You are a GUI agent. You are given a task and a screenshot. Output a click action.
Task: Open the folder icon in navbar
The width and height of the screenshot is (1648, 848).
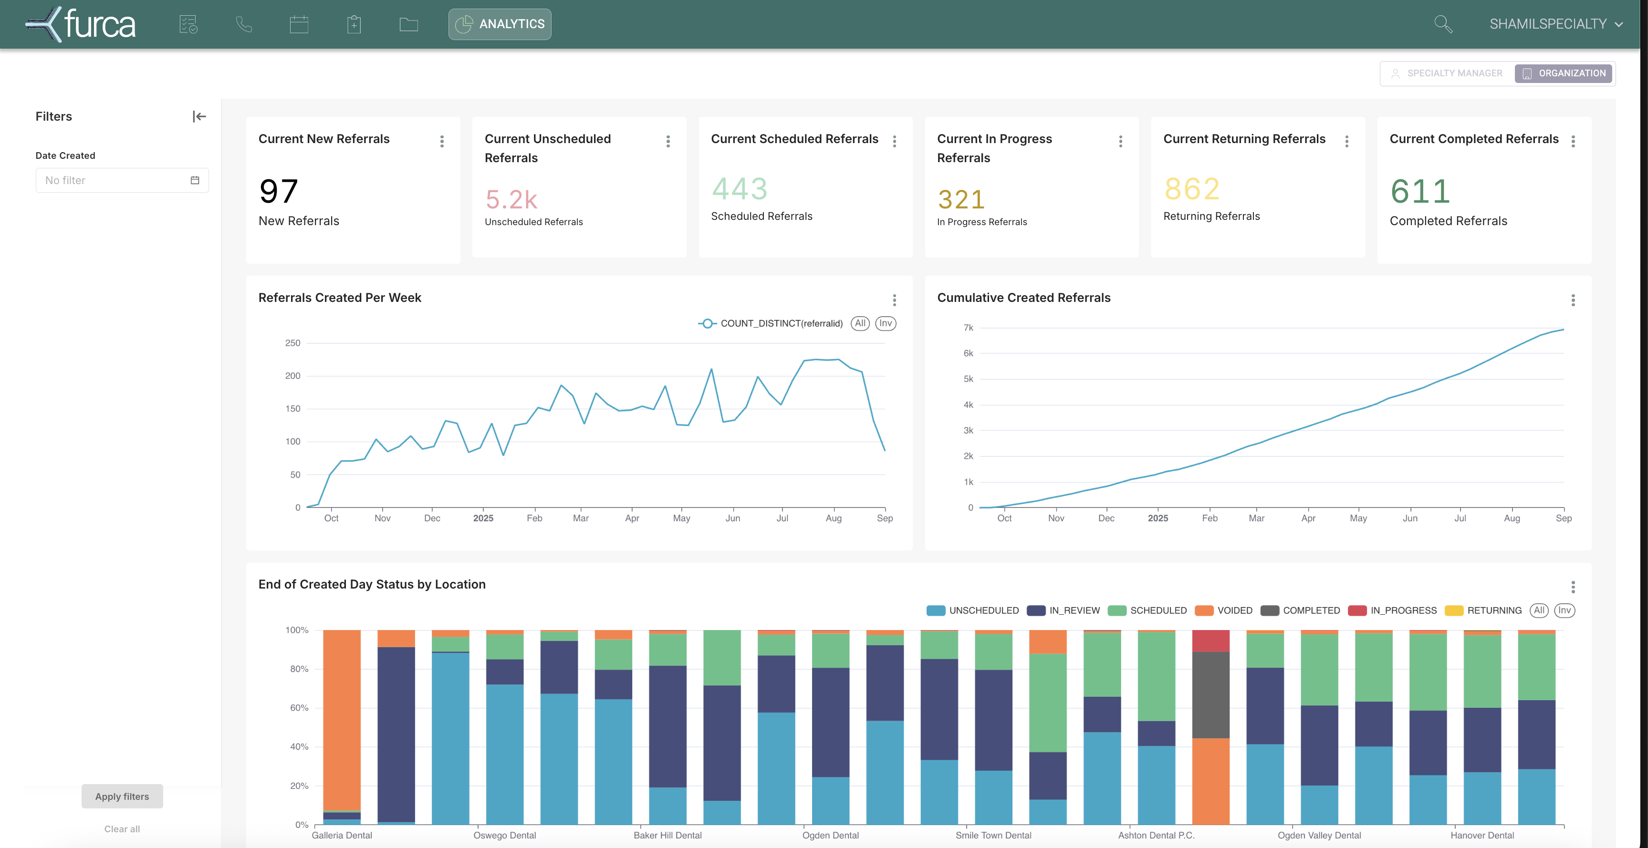[409, 24]
